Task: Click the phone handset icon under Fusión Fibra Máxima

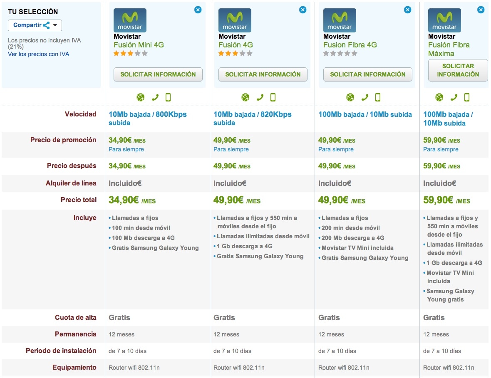Action: pyautogui.click(x=454, y=98)
